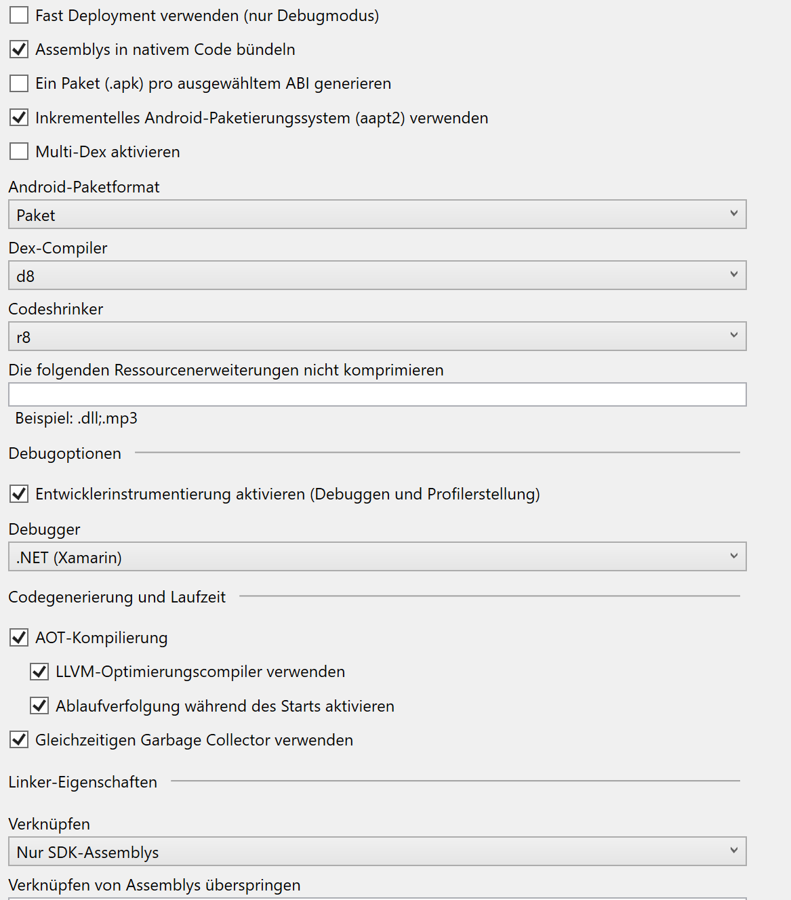
Task: Open the Verknüpfen dropdown showing Nur SDK-Assemblys
Action: point(377,851)
